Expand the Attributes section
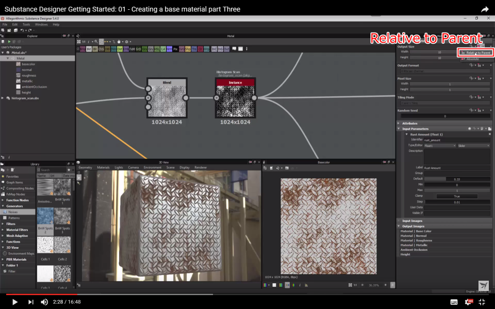The height and width of the screenshot is (309, 495). (399, 123)
